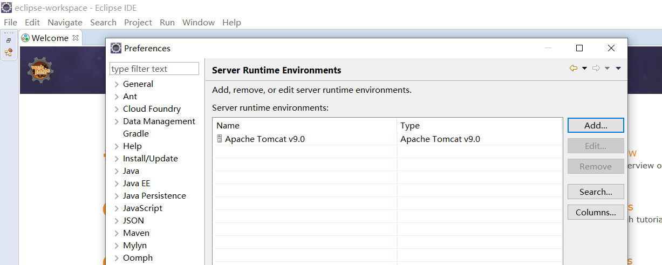Select Apache Tomcat v9.0 in Name column
The width and height of the screenshot is (662, 265).
pyautogui.click(x=265, y=139)
